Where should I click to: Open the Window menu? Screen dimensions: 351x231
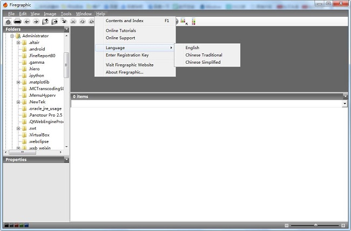[84, 13]
